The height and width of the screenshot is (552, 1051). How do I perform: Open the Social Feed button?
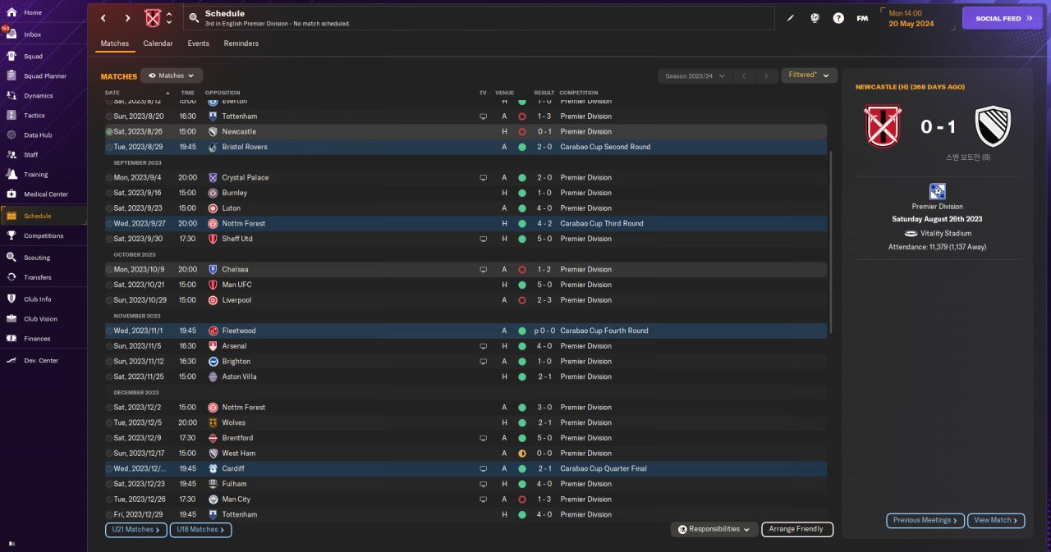point(1003,18)
